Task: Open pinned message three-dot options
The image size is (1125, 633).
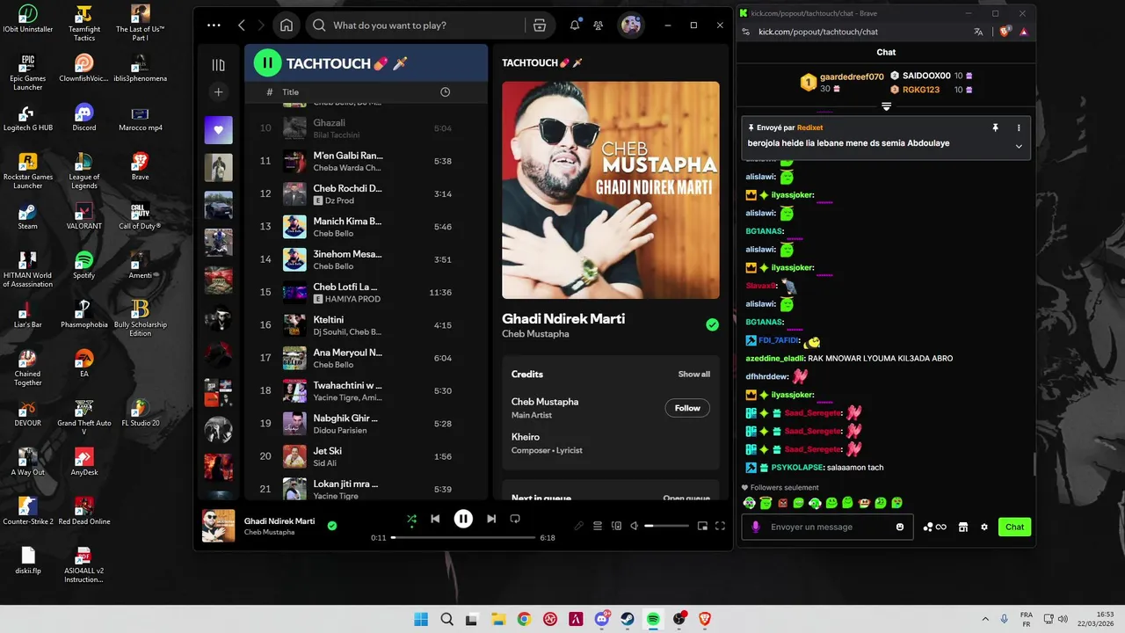Action: [1019, 127]
